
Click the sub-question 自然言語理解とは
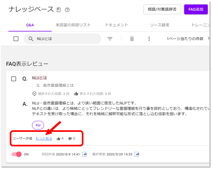pos(58,85)
